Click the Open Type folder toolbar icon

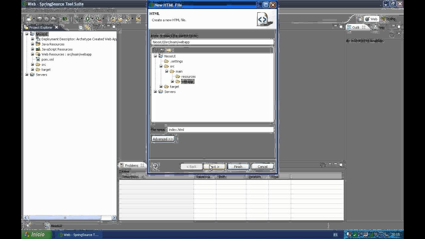(x=113, y=19)
